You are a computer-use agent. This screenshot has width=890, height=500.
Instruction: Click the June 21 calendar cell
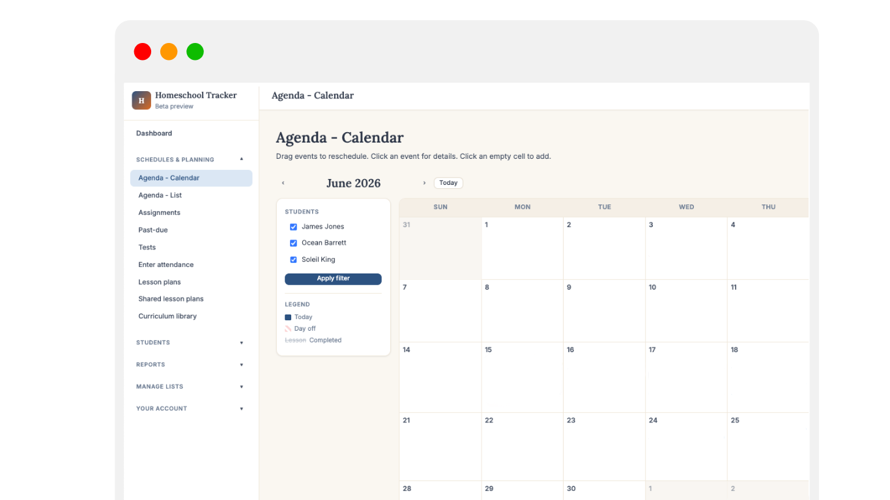click(440, 447)
